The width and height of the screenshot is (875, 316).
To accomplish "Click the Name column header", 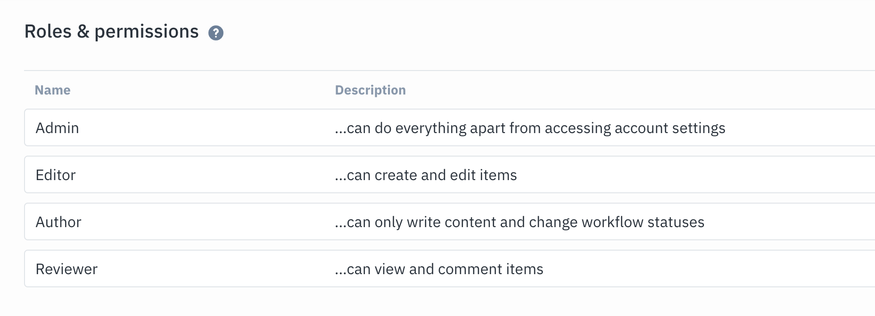I will [x=53, y=90].
